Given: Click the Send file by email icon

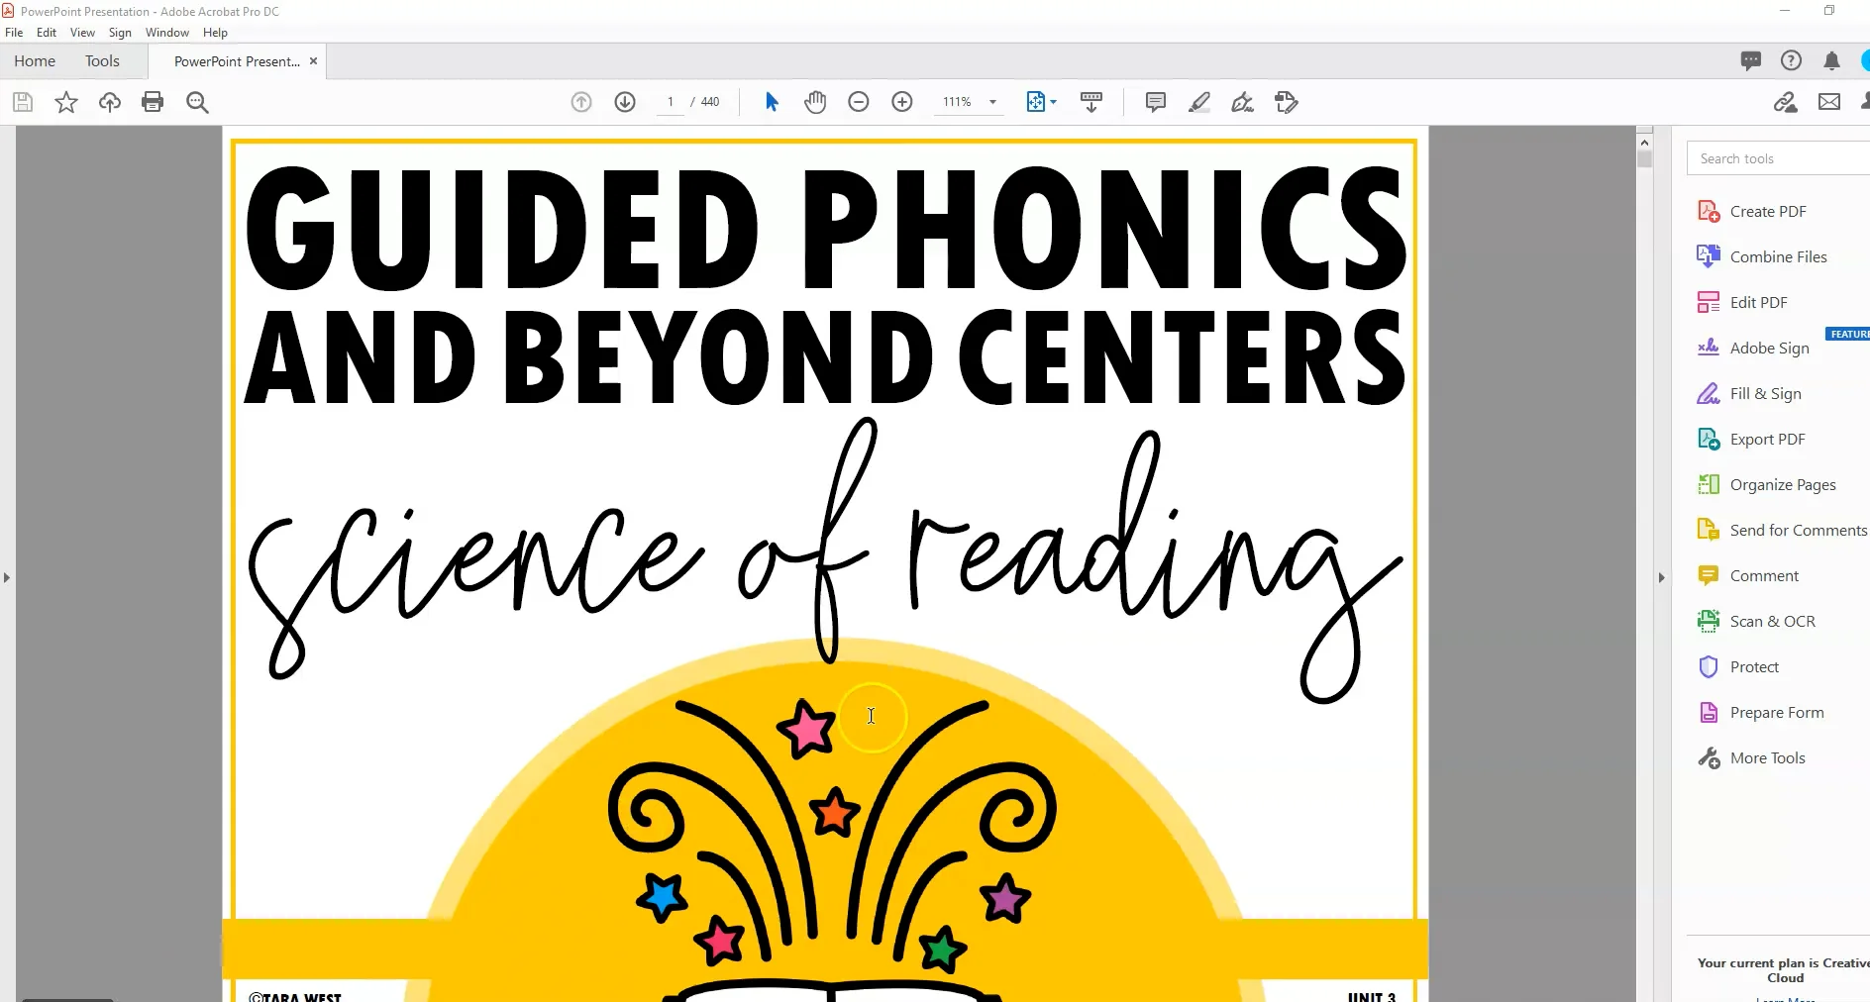Looking at the screenshot, I should tap(1829, 101).
